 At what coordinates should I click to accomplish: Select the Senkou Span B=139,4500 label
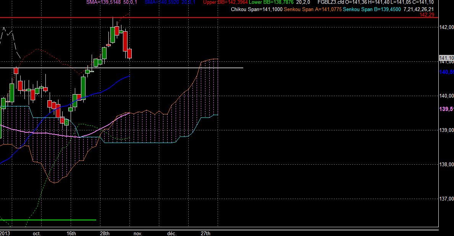tap(372, 9)
